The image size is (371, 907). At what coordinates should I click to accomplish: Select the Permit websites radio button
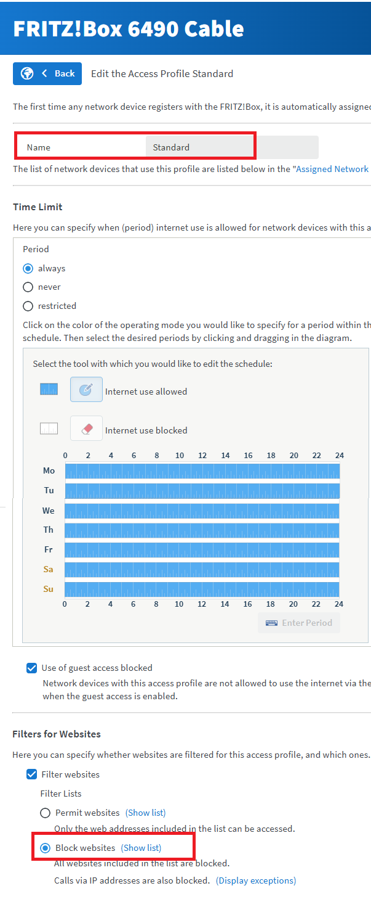[x=45, y=813]
